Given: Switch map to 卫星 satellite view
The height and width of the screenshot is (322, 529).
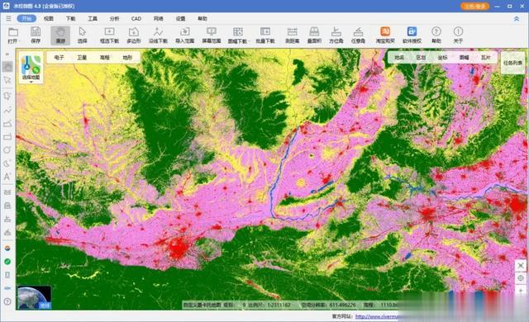Looking at the screenshot, I should (x=82, y=58).
